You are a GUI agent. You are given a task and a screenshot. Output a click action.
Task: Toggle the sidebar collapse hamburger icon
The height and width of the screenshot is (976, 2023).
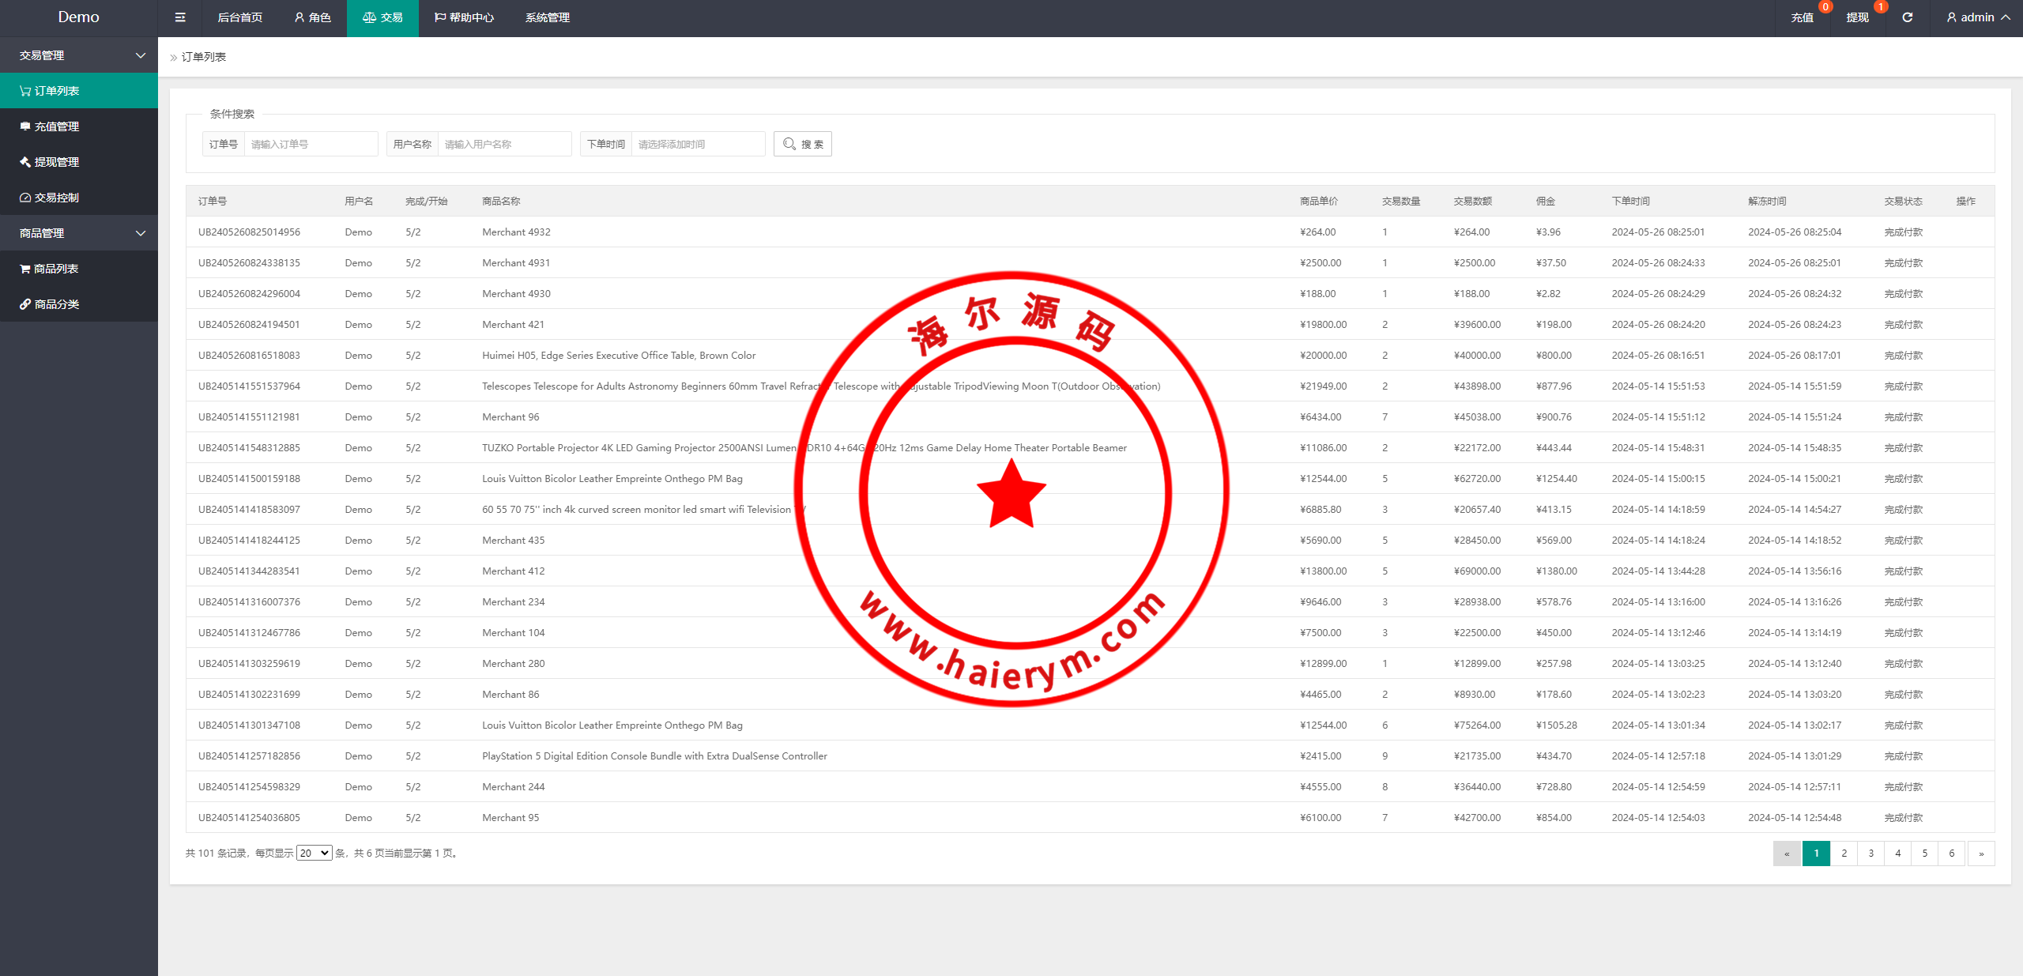[x=180, y=17]
